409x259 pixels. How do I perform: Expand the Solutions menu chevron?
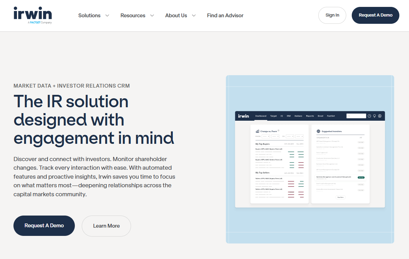107,16
